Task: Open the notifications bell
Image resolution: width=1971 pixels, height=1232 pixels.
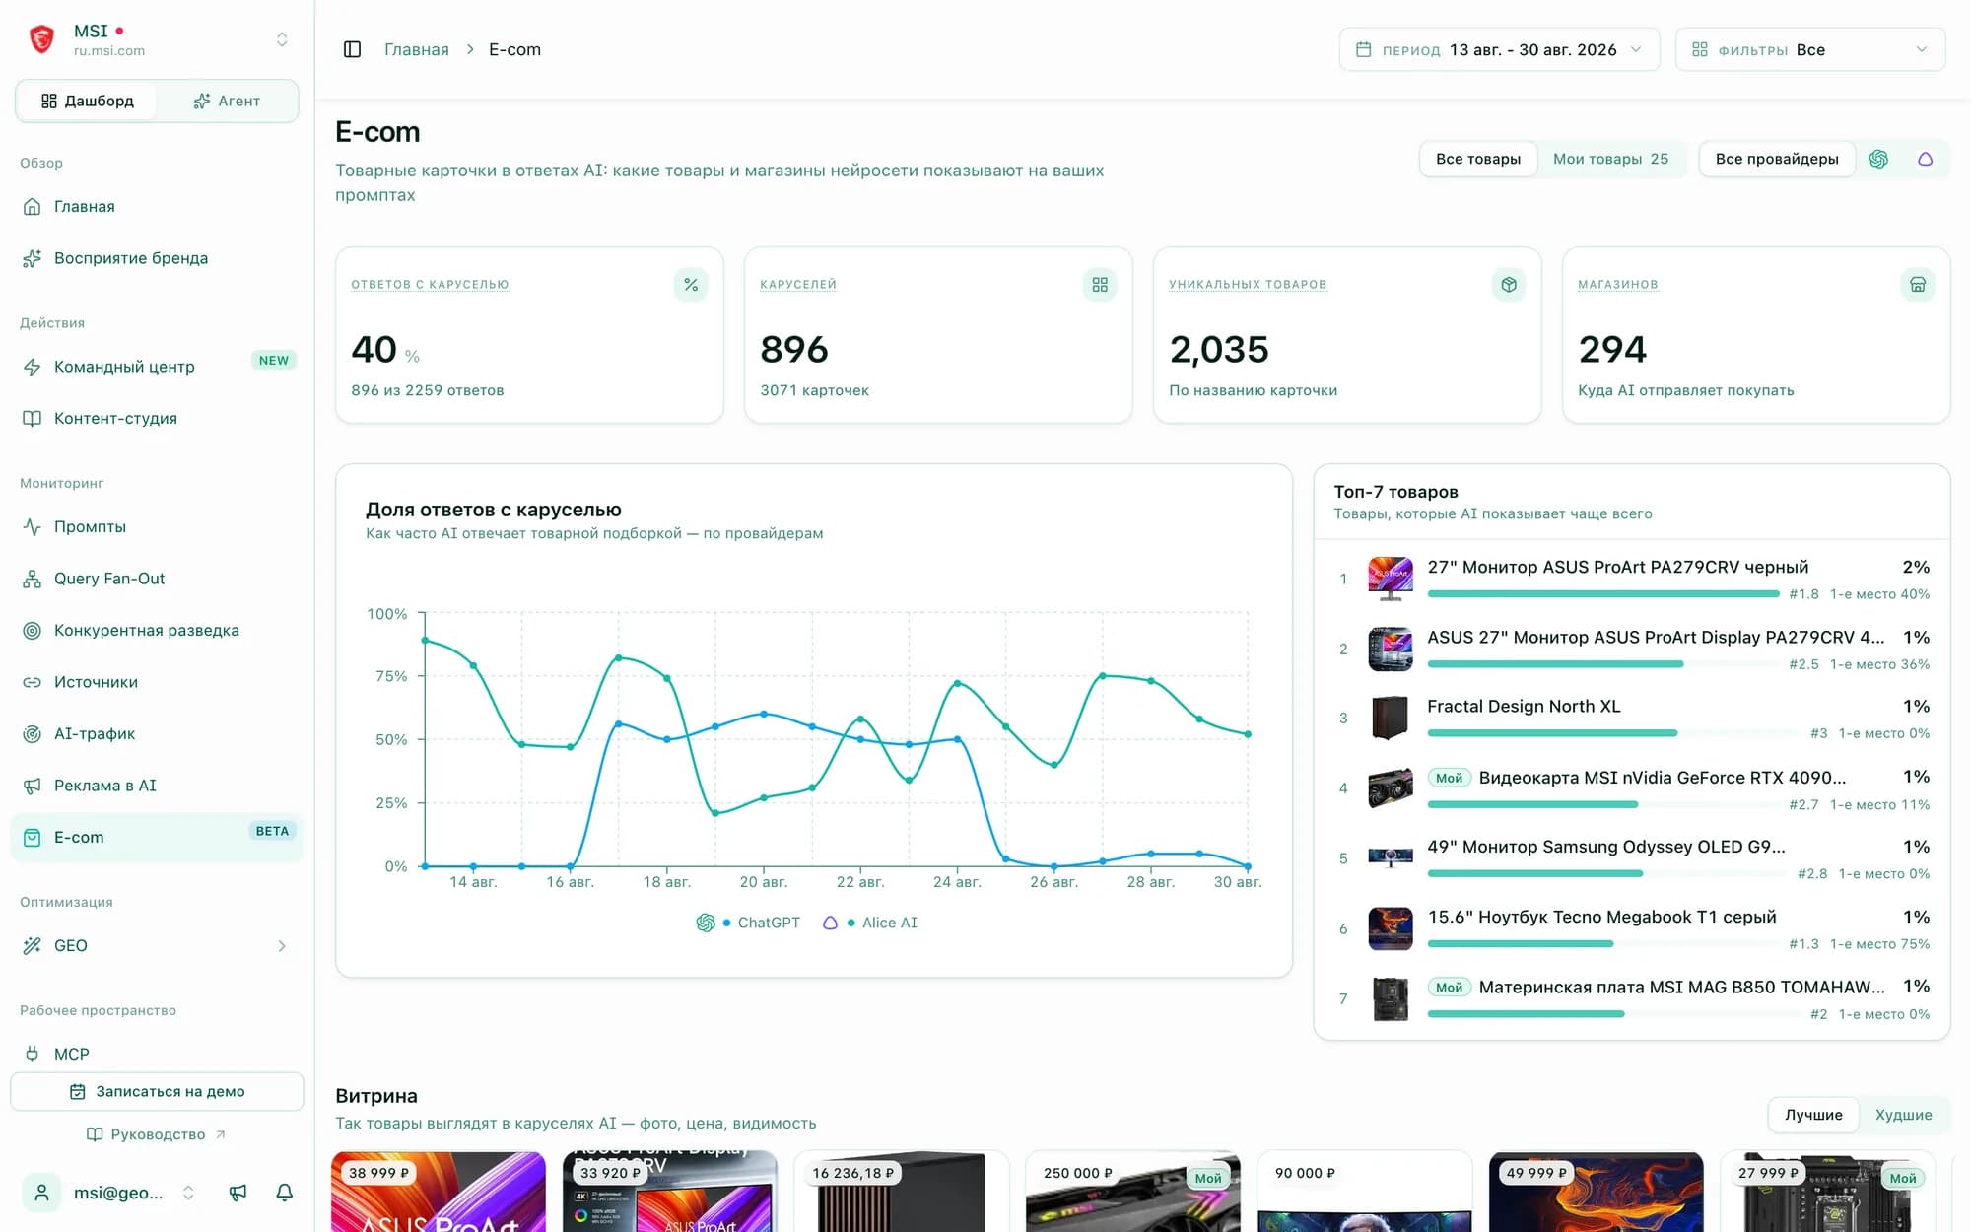Action: coord(285,1193)
